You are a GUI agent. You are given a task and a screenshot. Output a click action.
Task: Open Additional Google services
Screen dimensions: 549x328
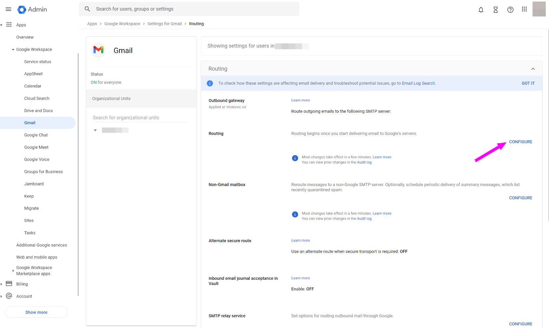pyautogui.click(x=42, y=245)
